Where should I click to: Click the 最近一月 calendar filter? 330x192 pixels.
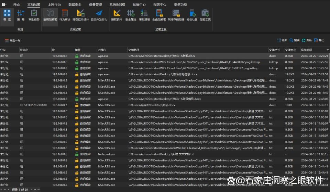point(13,40)
